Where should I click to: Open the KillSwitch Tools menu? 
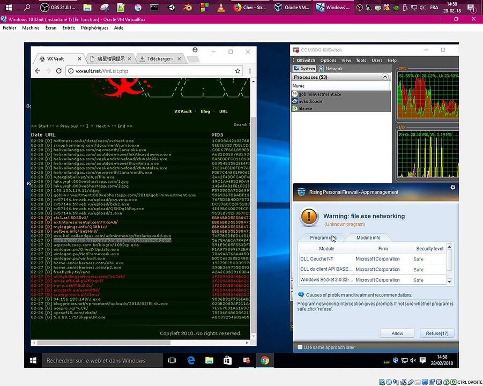click(x=361, y=61)
